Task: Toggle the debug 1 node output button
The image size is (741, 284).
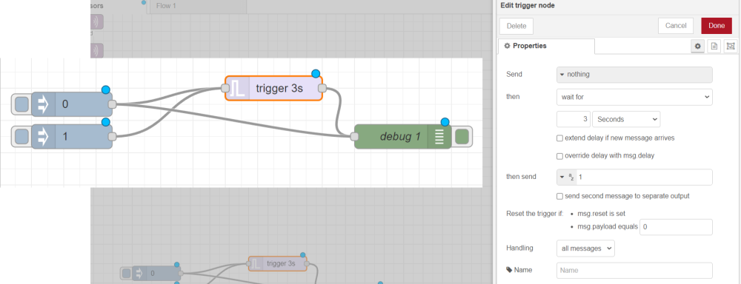Action: 462,137
